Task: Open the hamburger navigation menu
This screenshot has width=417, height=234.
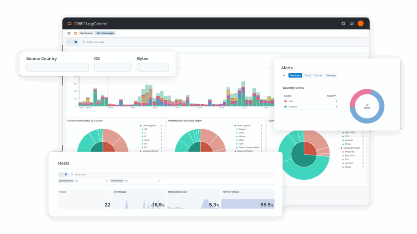Action: pos(69,33)
